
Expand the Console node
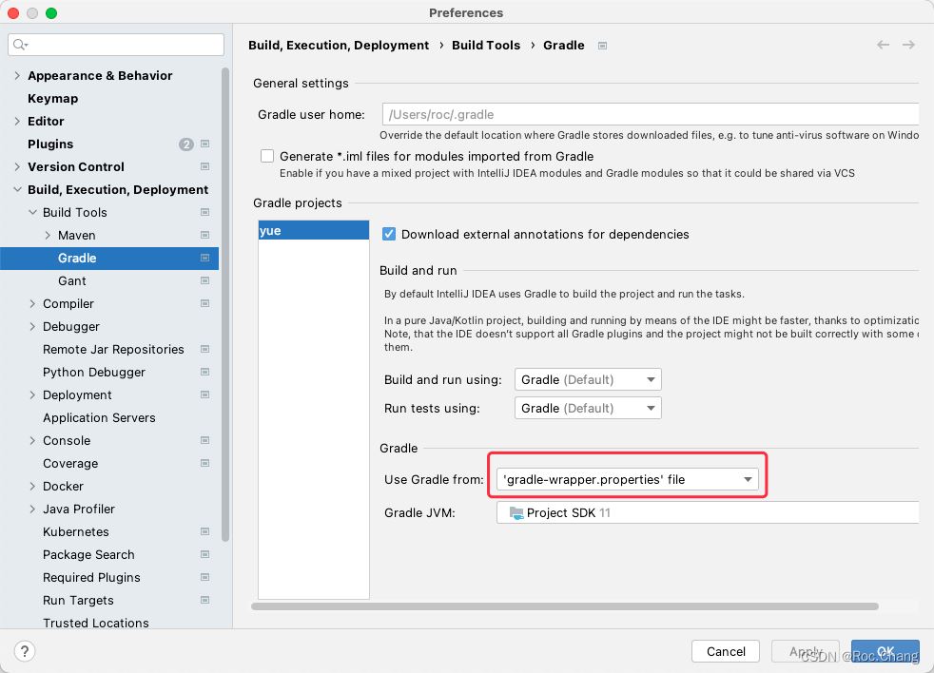click(32, 441)
